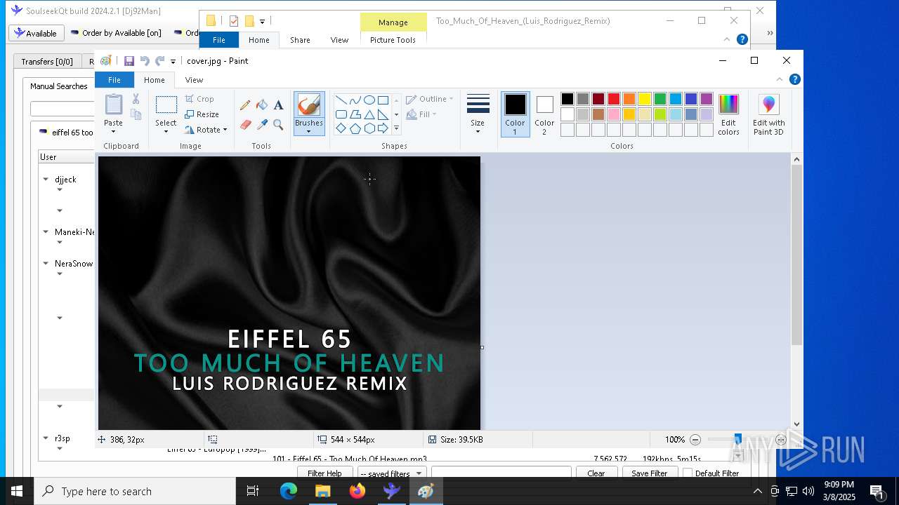Viewport: 899px width, 505px height.
Task: Click the Brushes tool icon
Action: (x=309, y=105)
